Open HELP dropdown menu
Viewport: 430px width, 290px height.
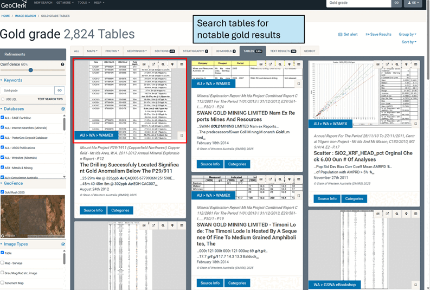tap(99, 3)
